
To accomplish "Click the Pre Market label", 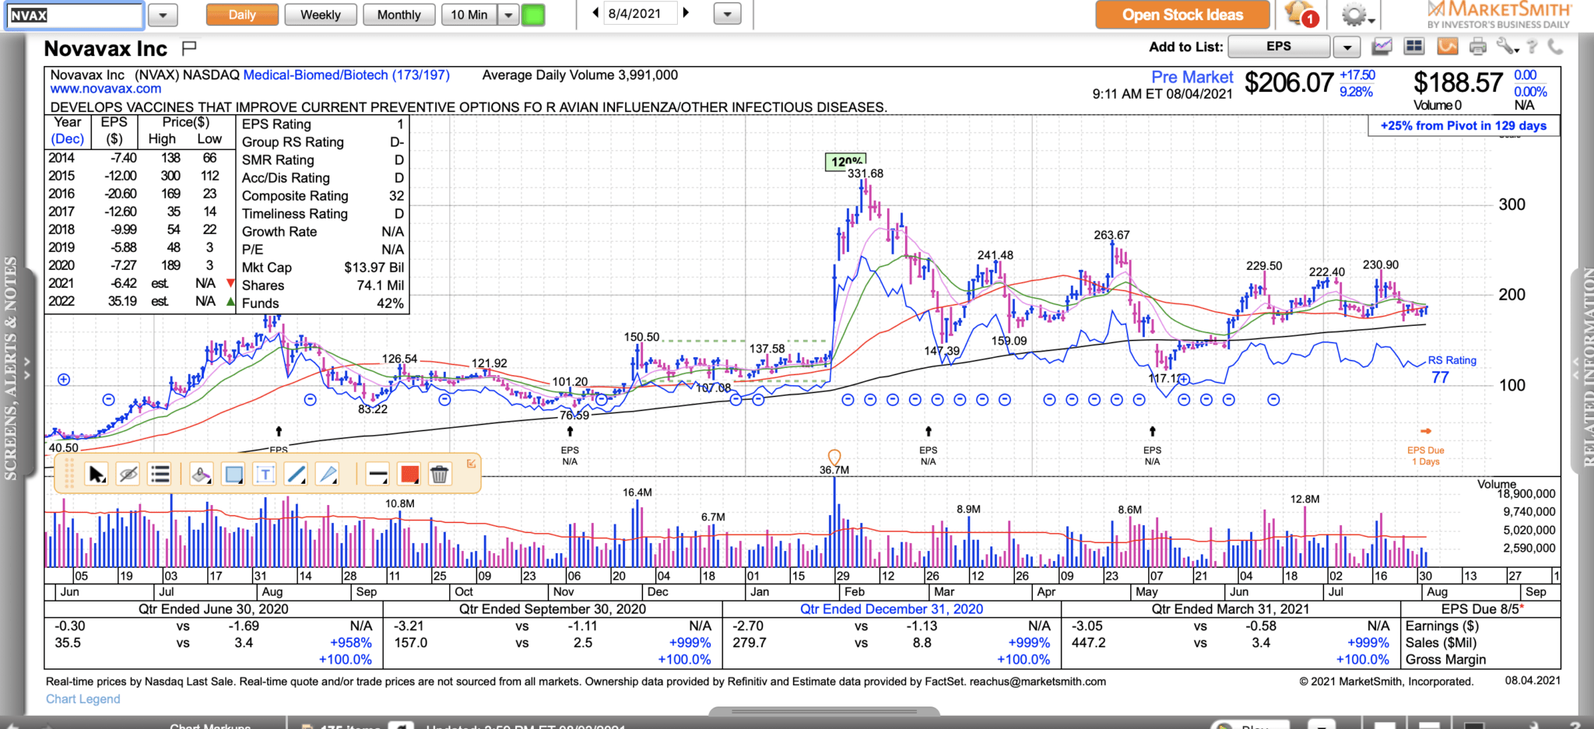I will point(1192,77).
